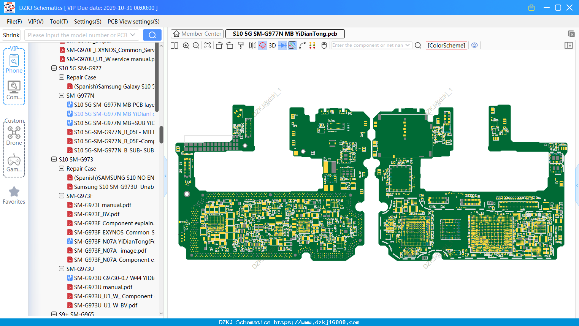
Task: Click the mouse settings icon
Action: (x=324, y=45)
